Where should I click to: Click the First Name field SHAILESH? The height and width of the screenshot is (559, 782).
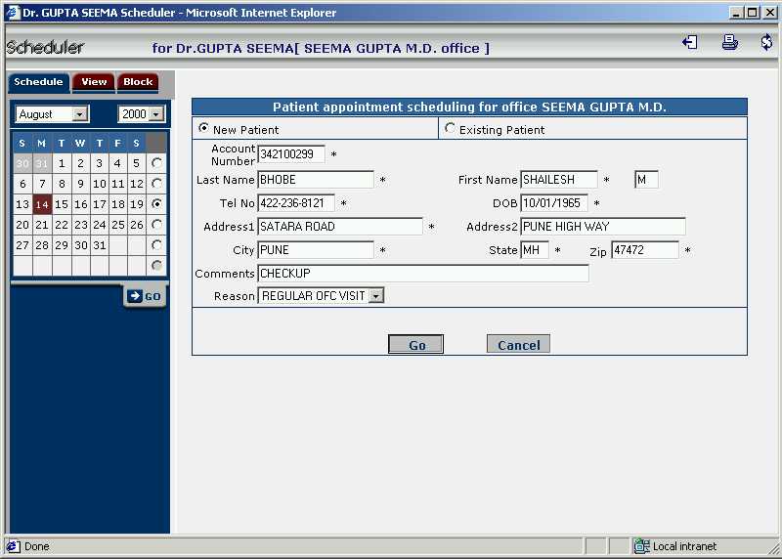pyautogui.click(x=558, y=180)
